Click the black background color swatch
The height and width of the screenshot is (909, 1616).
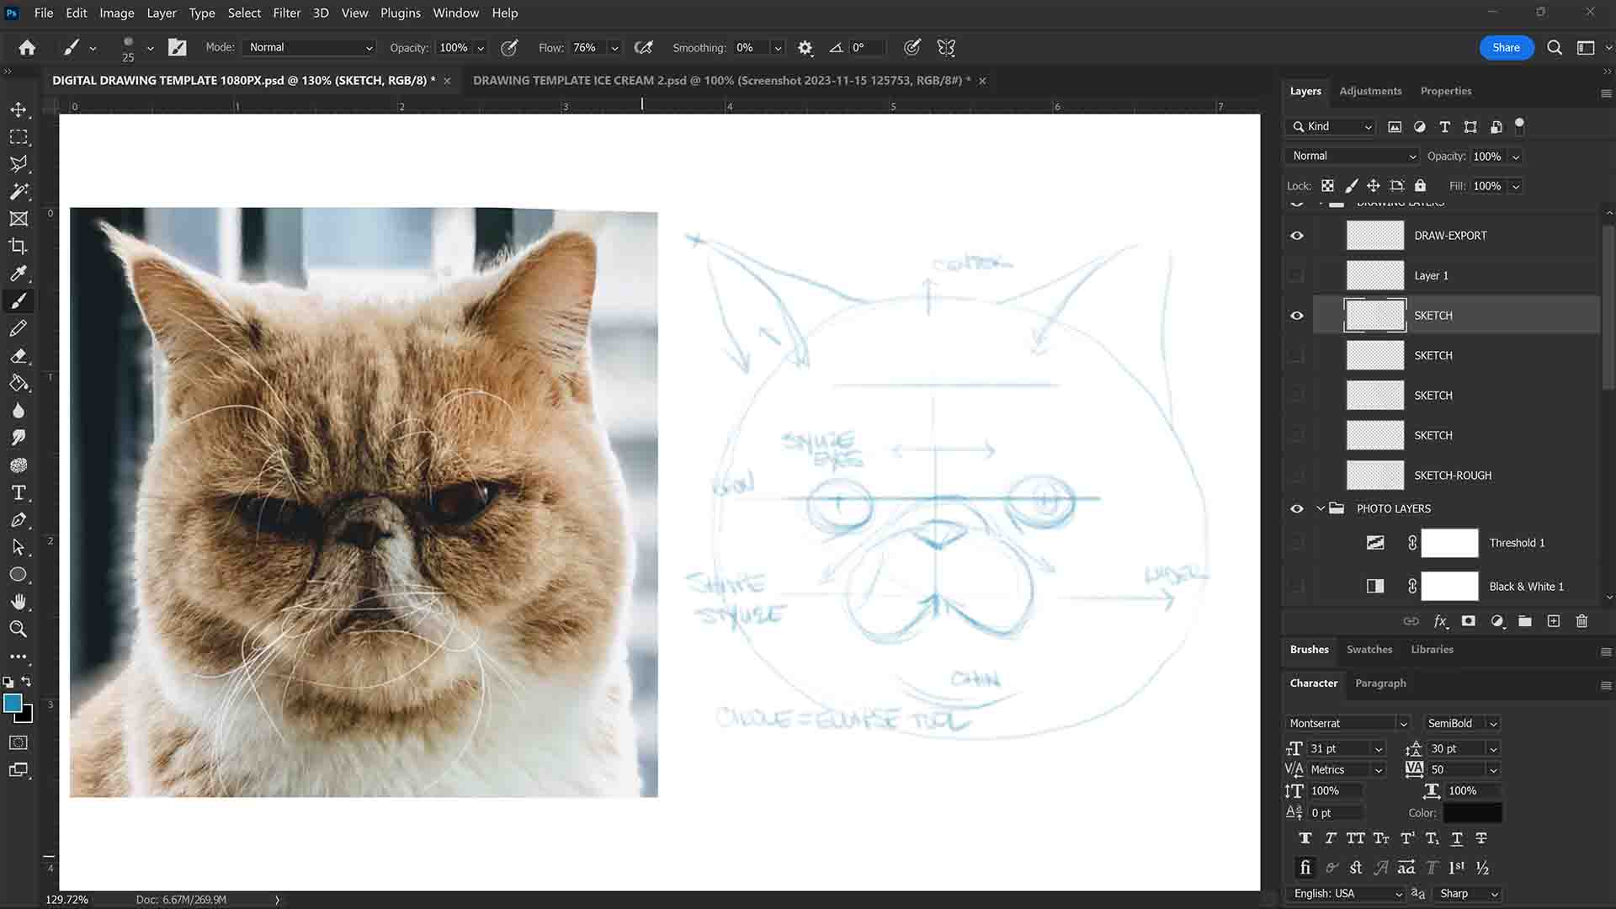[27, 716]
